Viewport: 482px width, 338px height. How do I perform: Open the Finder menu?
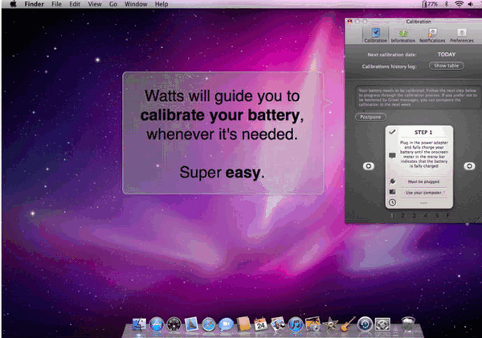tap(34, 4)
